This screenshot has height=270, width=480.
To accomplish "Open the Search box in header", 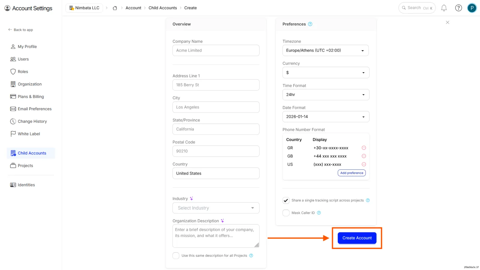I will pos(417,8).
